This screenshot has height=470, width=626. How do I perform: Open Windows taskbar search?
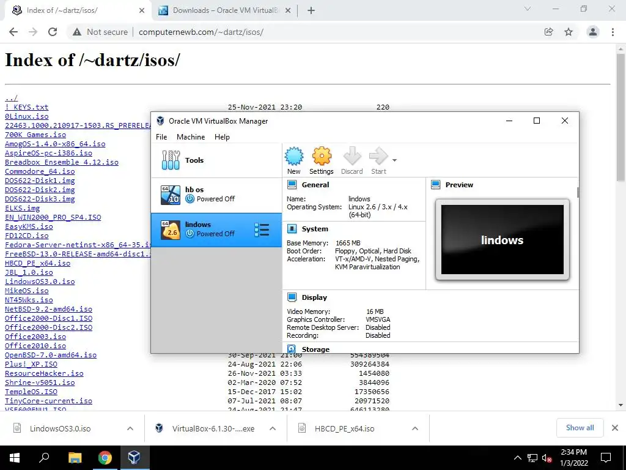click(44, 458)
